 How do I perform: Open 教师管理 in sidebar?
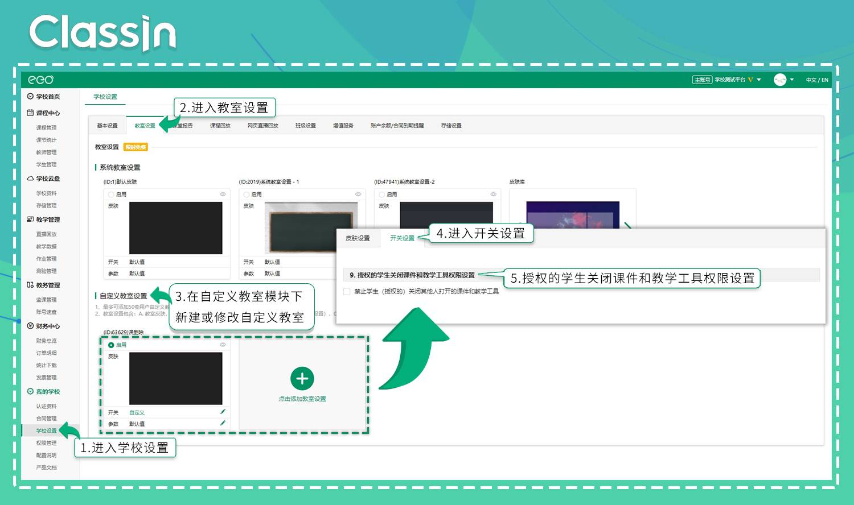[x=47, y=152]
